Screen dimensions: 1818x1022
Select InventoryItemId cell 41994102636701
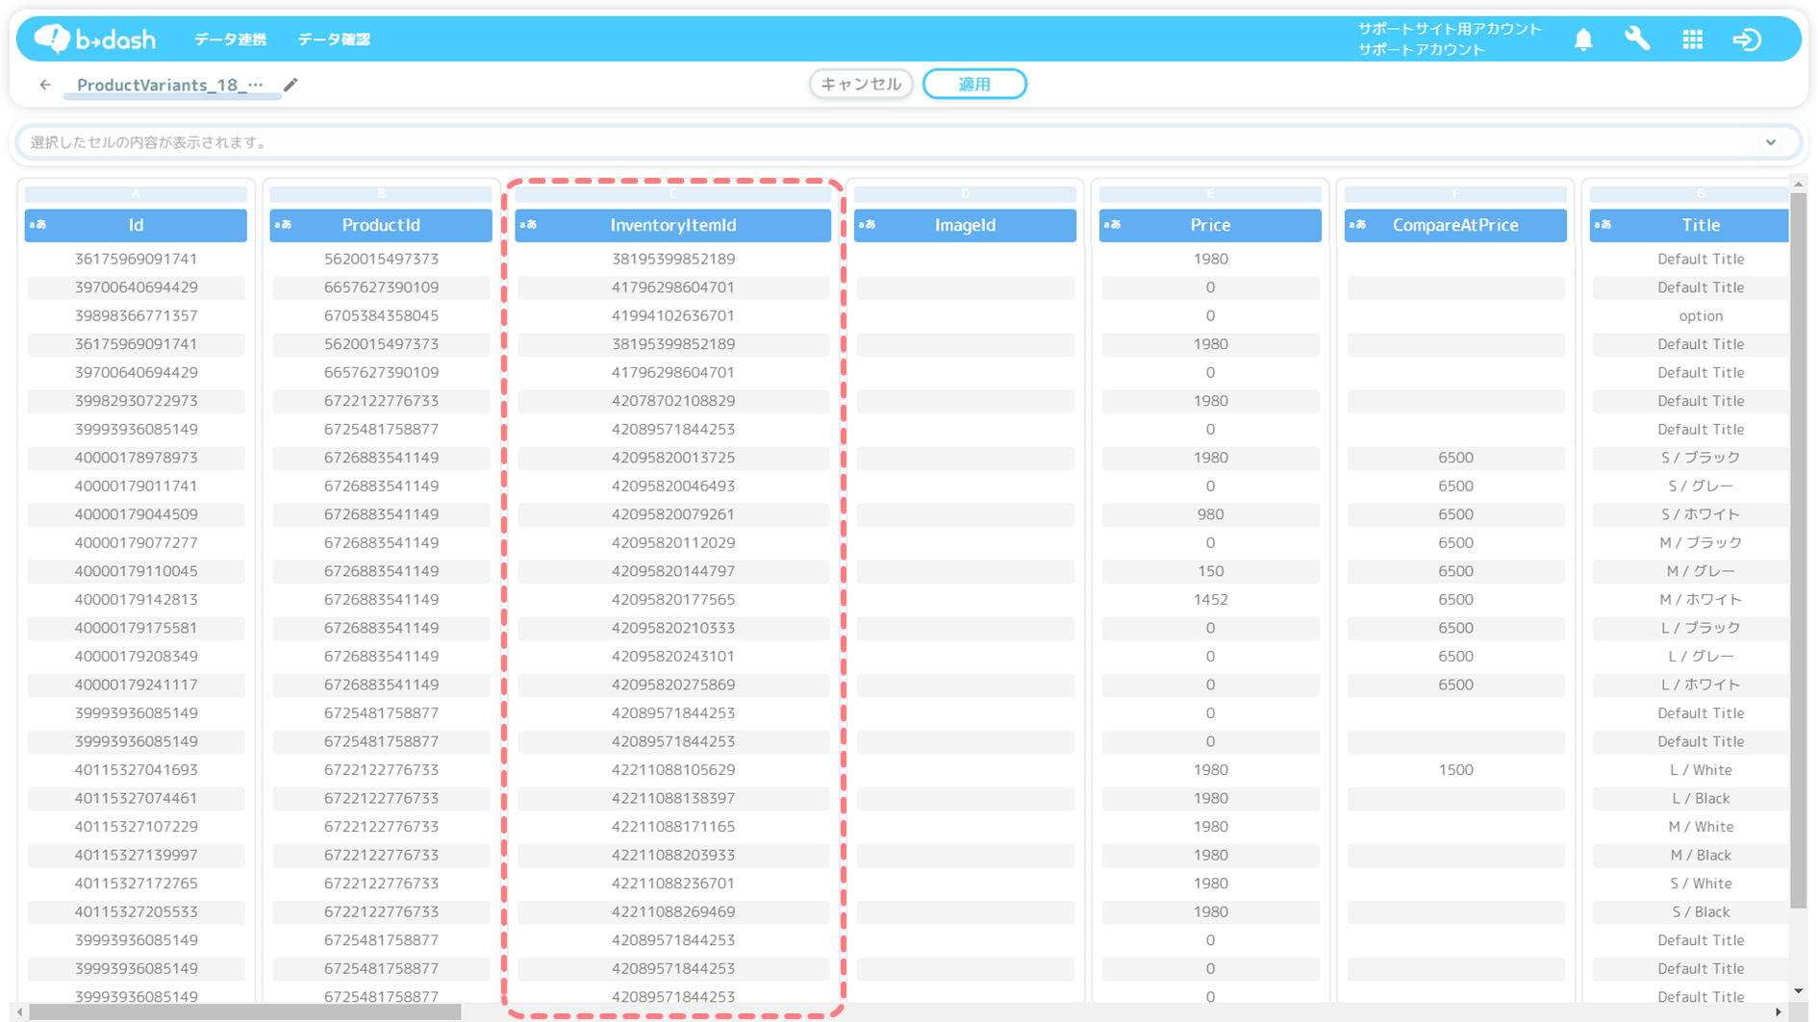click(x=673, y=315)
